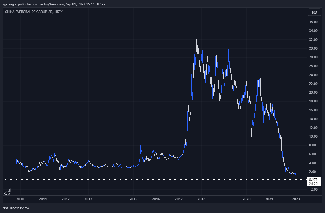Click the 0.275 current price label

click(313, 180)
